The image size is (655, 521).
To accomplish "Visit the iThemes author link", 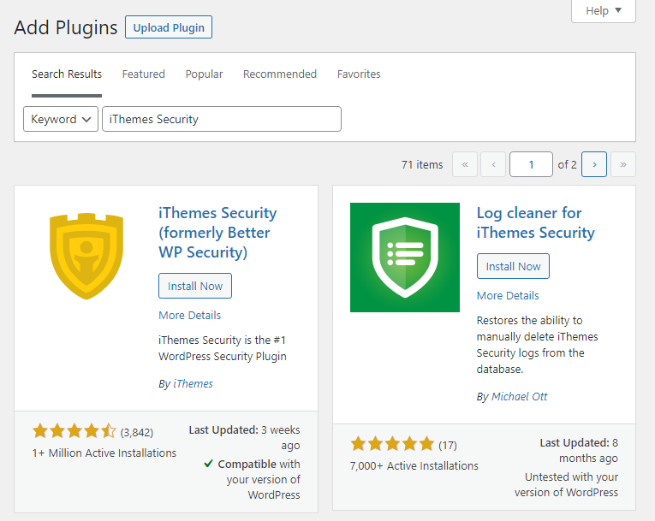I will pos(193,383).
